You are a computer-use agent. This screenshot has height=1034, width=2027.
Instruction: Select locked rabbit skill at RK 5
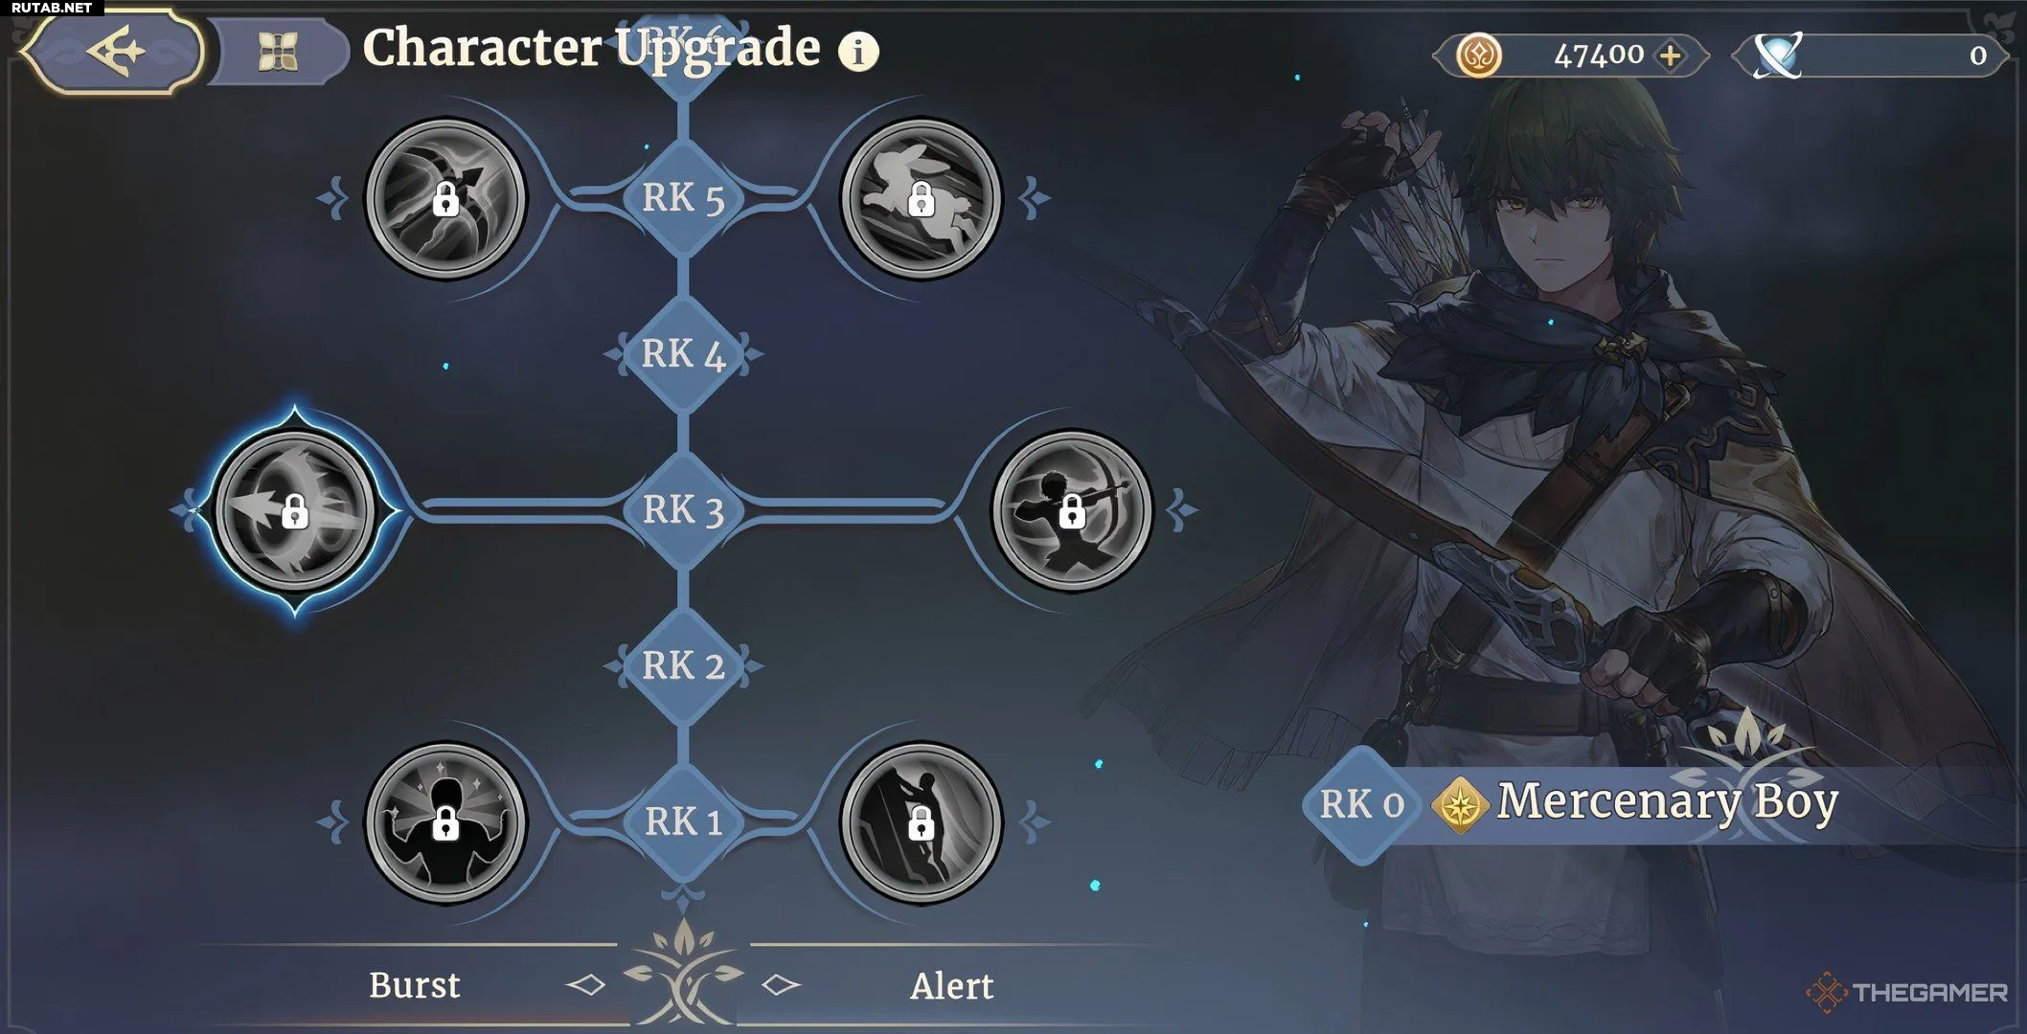[921, 198]
